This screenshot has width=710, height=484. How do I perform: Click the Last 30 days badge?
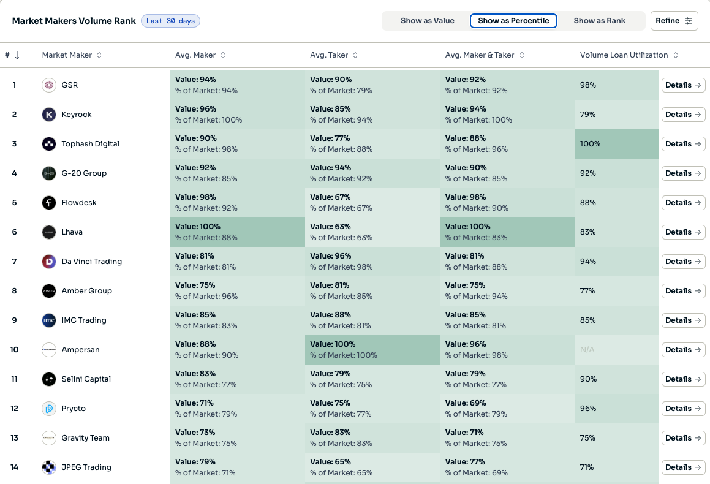(x=171, y=21)
